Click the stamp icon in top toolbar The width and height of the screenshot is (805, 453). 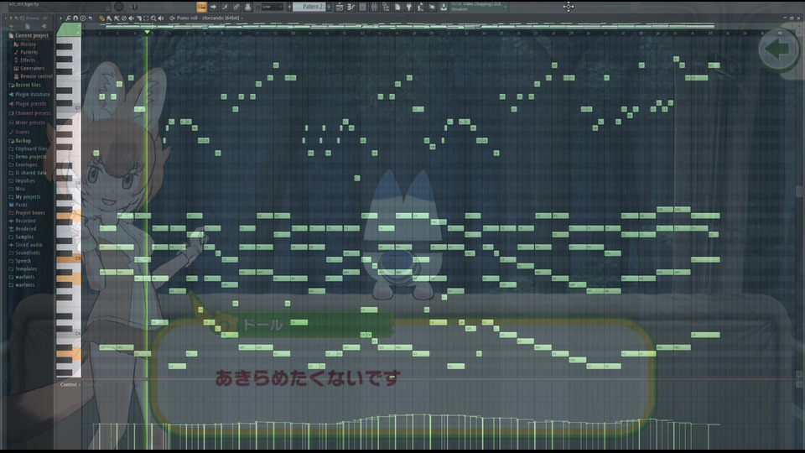[x=248, y=7]
